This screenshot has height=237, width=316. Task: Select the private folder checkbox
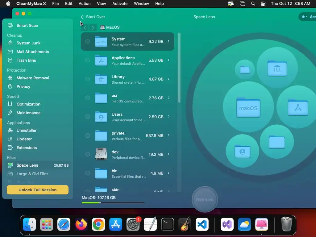pos(87,135)
